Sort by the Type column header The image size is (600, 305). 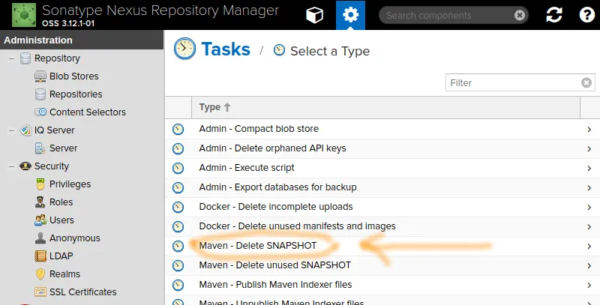pyautogui.click(x=214, y=107)
